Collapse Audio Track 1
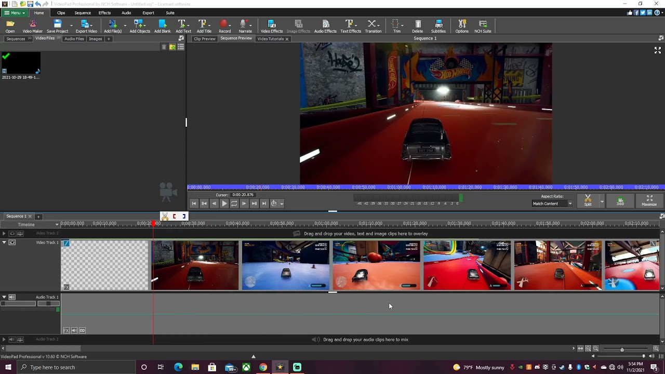Screen dimensions: 665x374 (4, 297)
